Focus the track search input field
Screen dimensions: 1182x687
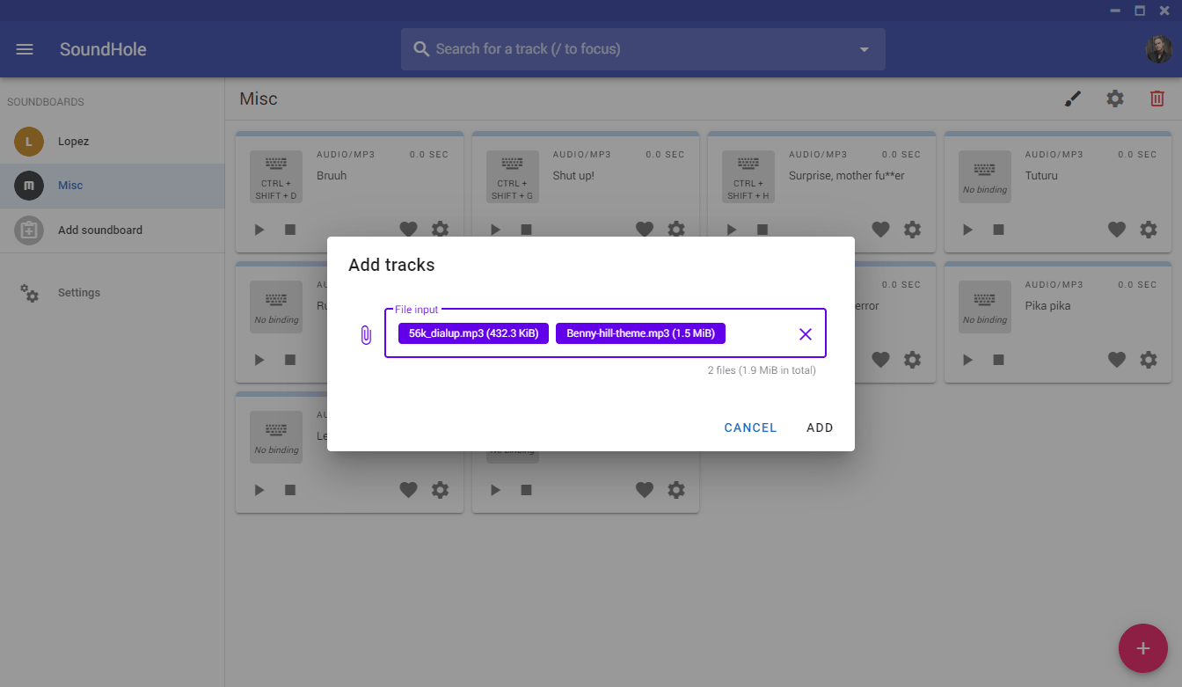(616, 49)
